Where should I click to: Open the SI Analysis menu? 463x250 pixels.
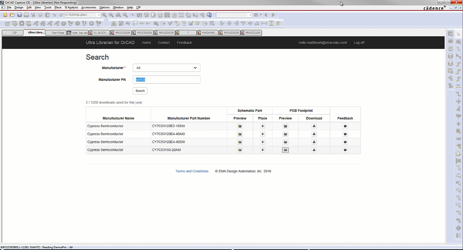coord(71,7)
